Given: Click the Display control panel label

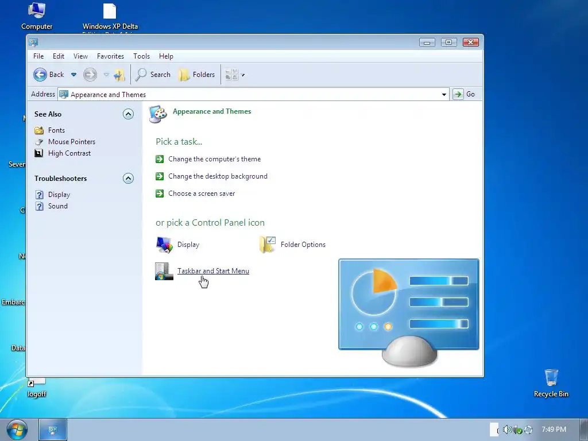Looking at the screenshot, I should pos(188,245).
